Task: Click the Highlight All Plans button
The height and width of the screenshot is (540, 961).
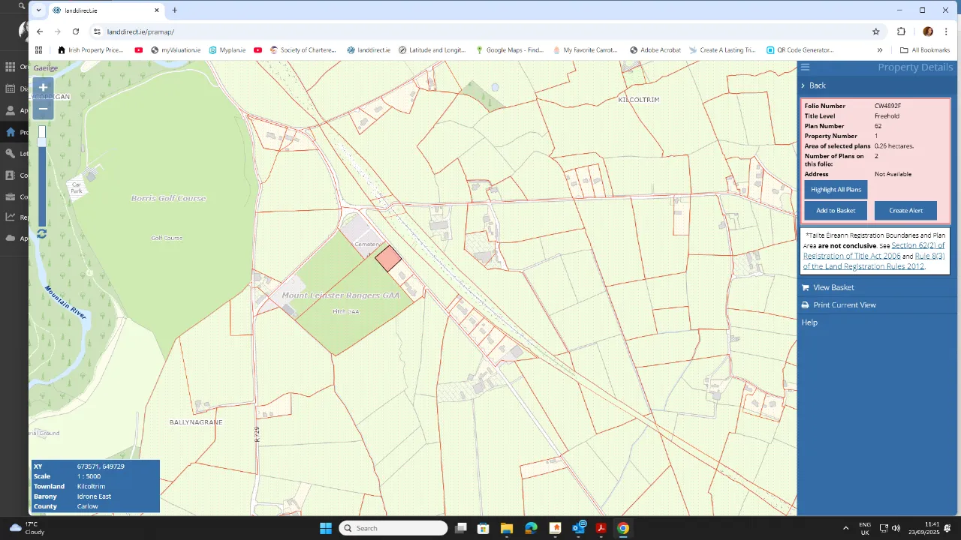Action: tap(835, 189)
